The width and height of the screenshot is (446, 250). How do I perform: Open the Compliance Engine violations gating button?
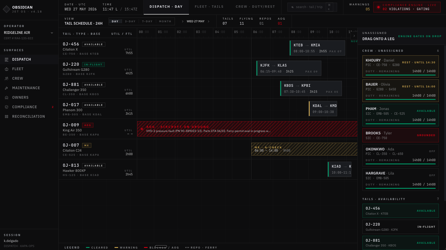pos(407,7)
